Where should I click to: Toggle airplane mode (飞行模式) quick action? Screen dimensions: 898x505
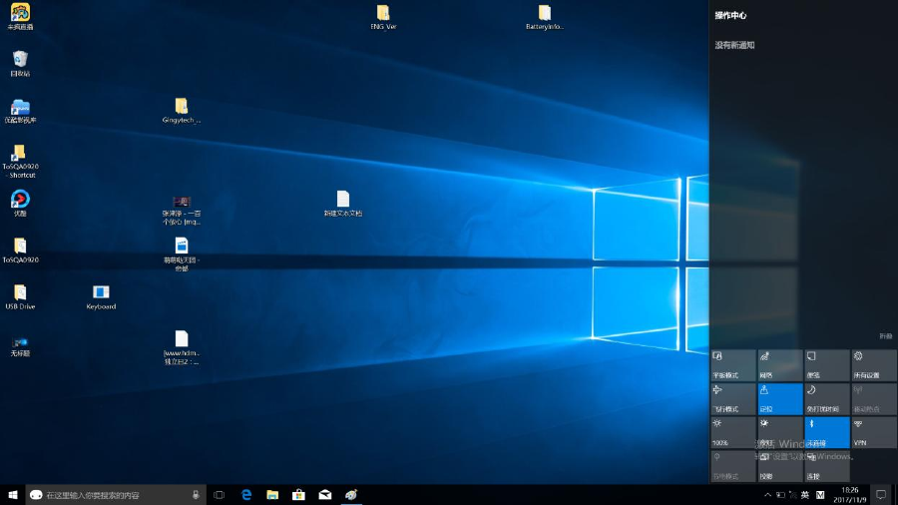click(x=732, y=398)
